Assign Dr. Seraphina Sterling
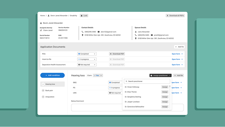Viewport: 225px width, 127px height. click(165, 97)
